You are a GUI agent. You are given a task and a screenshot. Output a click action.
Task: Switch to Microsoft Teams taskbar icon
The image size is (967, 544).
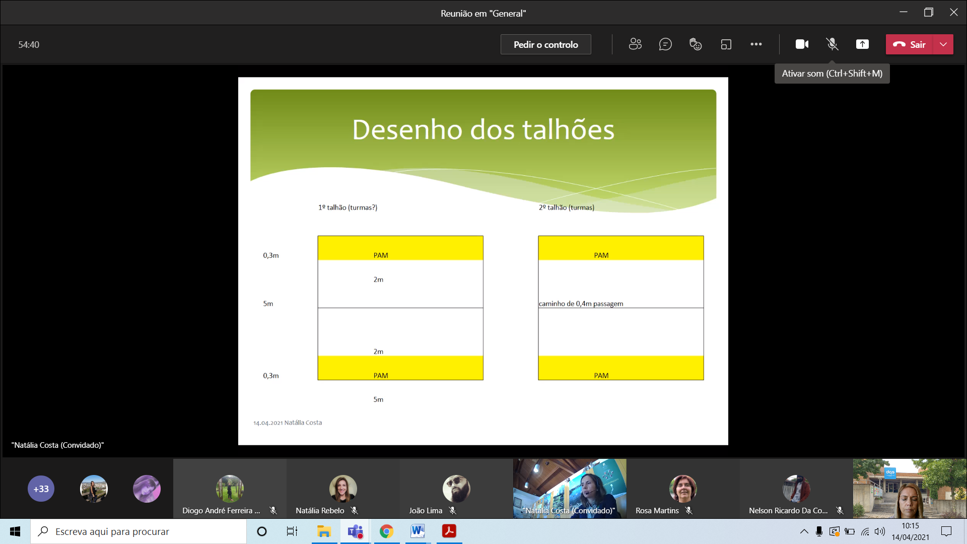[355, 531]
